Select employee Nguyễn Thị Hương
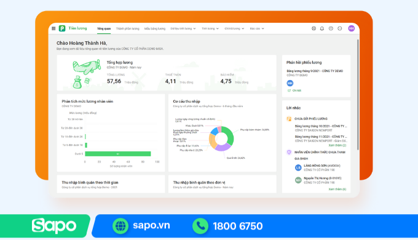The width and height of the screenshot is (418, 240). [323, 178]
